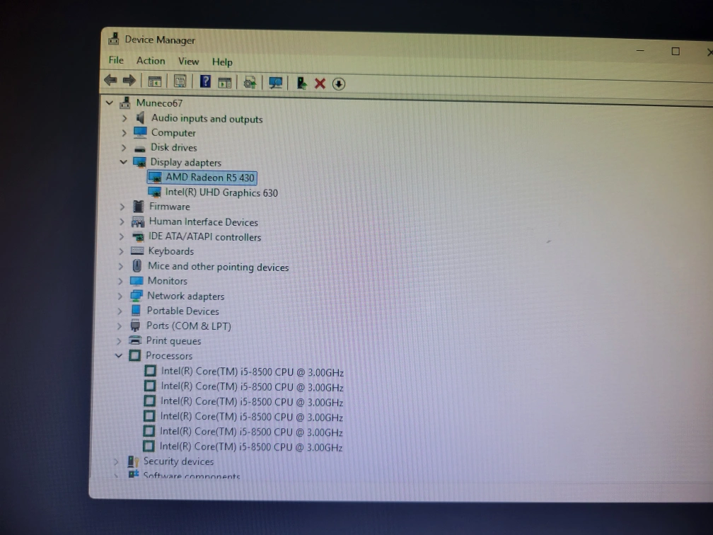This screenshot has width=713, height=535.
Task: Select the first Intel Core i5-8500 processor entry
Action: point(251,371)
